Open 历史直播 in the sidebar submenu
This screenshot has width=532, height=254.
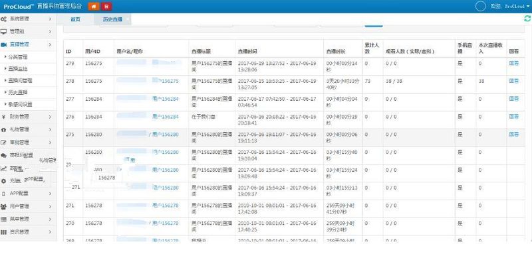(x=18, y=92)
